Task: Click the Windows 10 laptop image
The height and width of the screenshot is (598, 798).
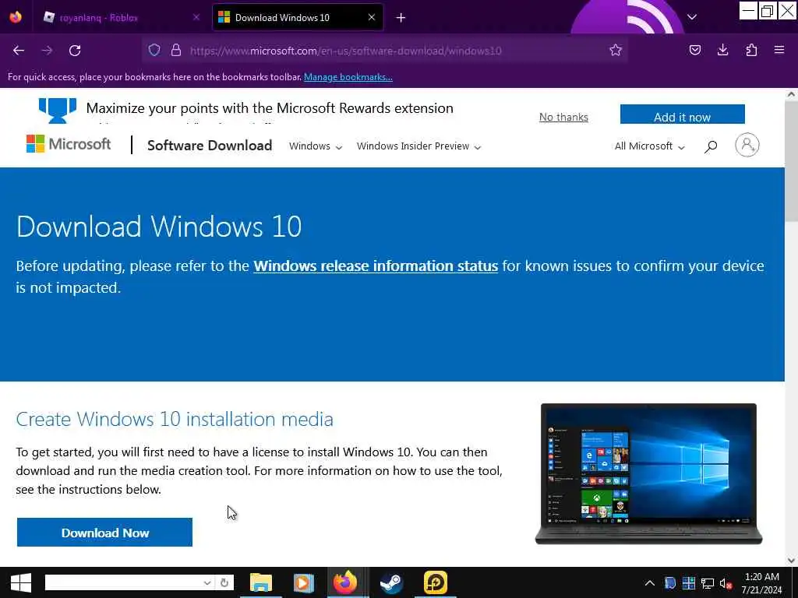Action: pyautogui.click(x=648, y=473)
